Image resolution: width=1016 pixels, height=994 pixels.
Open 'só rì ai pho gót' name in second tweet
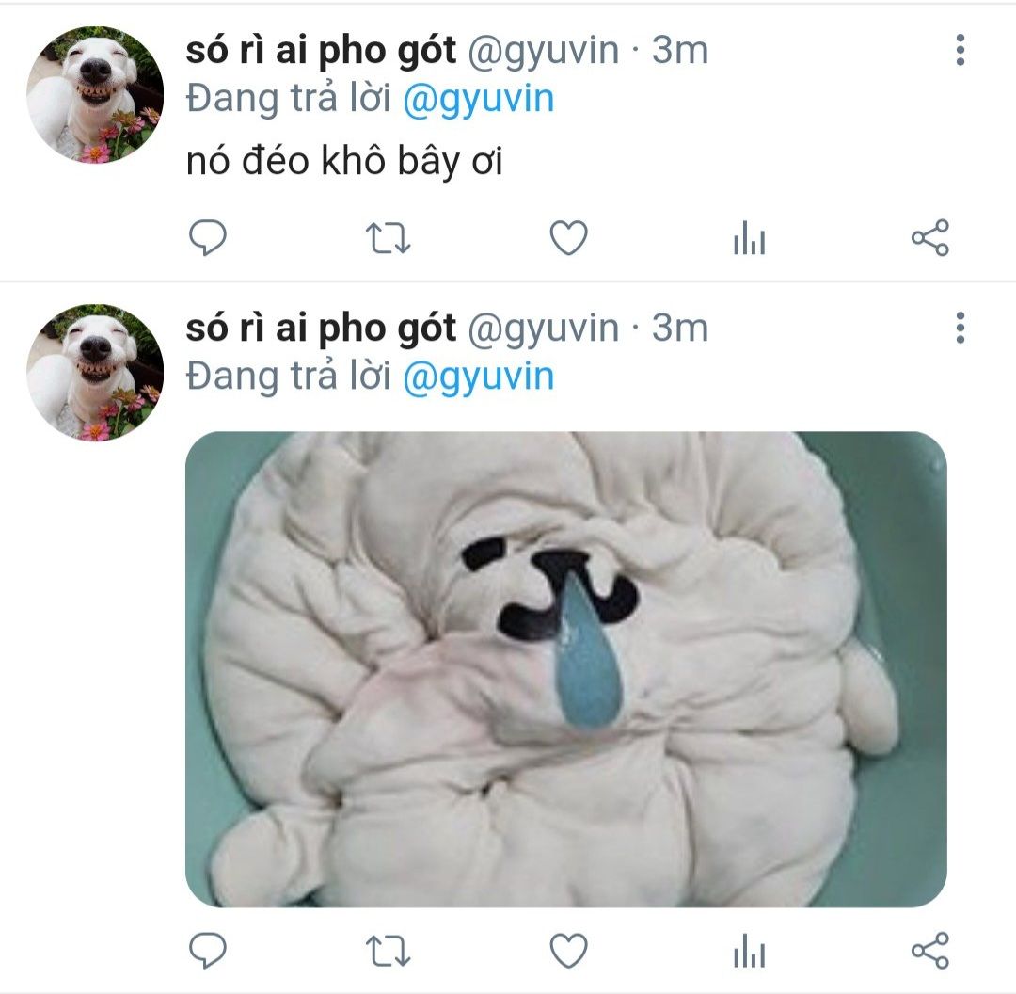point(321,328)
